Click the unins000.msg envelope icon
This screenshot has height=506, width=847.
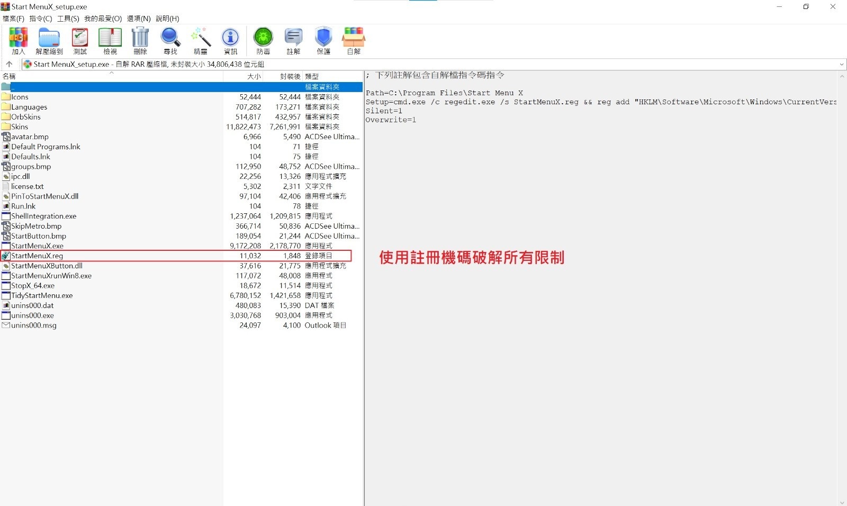coord(6,325)
